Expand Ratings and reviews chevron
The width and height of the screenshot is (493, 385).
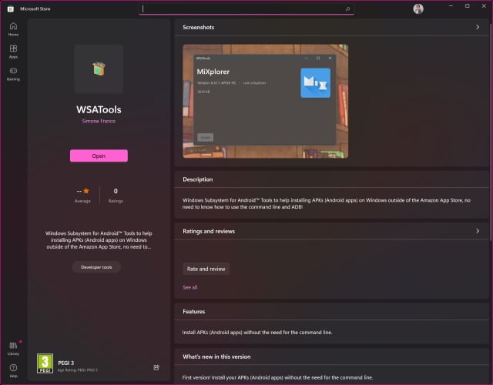pos(478,231)
